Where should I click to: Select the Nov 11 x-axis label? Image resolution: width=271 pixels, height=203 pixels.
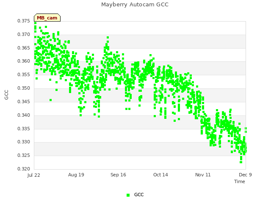(x=203, y=175)
